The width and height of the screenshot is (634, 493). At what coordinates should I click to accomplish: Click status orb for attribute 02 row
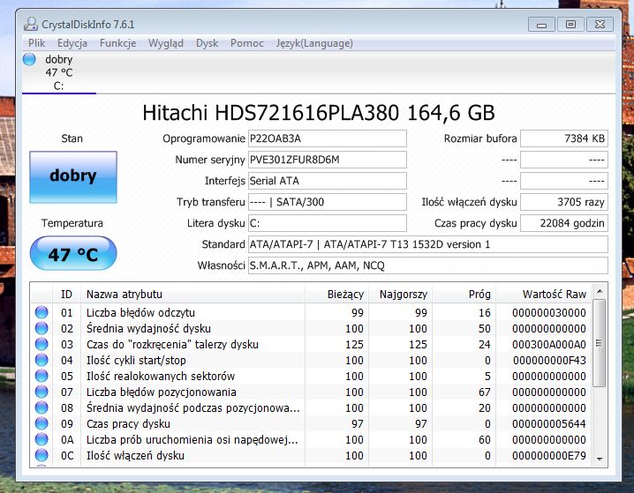[42, 328]
